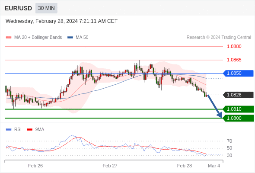Click the blue 1.0850 pivot price tag
This screenshot has width=255, height=173.
pyautogui.click(x=238, y=74)
